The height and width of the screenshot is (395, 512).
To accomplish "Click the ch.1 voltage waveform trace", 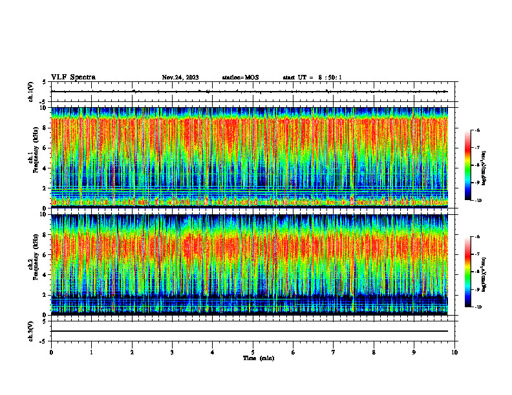I will (250, 92).
